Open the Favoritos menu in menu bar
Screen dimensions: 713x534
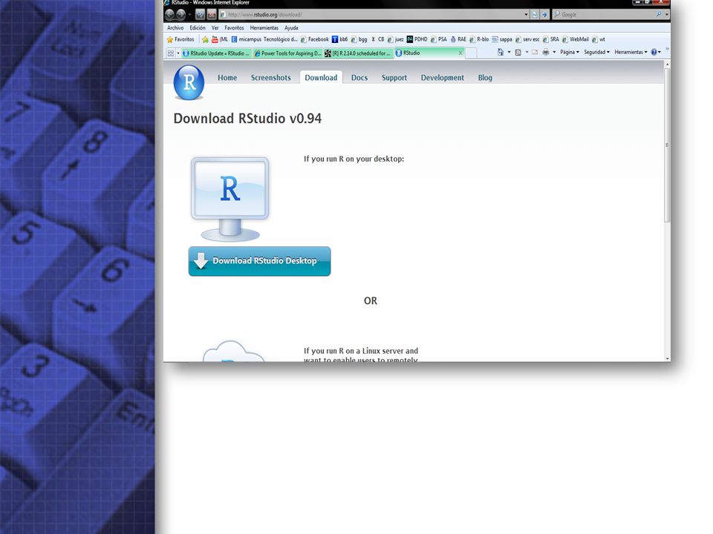coord(234,27)
